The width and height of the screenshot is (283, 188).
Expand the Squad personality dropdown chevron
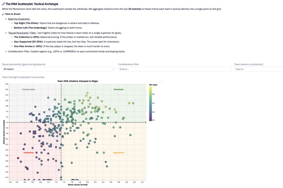[113, 69]
